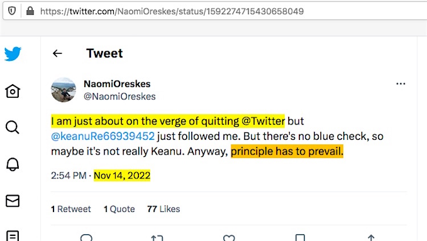Expand the tweet's three-dot More menu
The height and width of the screenshot is (241, 427).
tap(401, 84)
